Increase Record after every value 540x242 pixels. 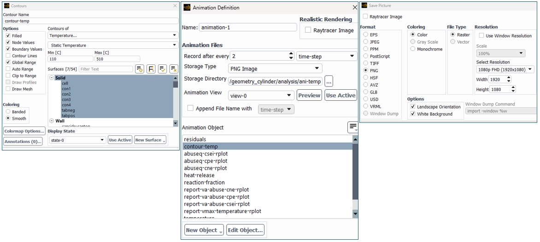pos(290,54)
